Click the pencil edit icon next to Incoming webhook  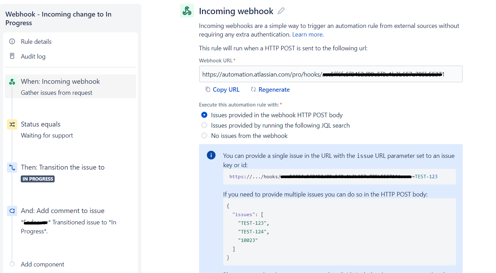coord(281,11)
